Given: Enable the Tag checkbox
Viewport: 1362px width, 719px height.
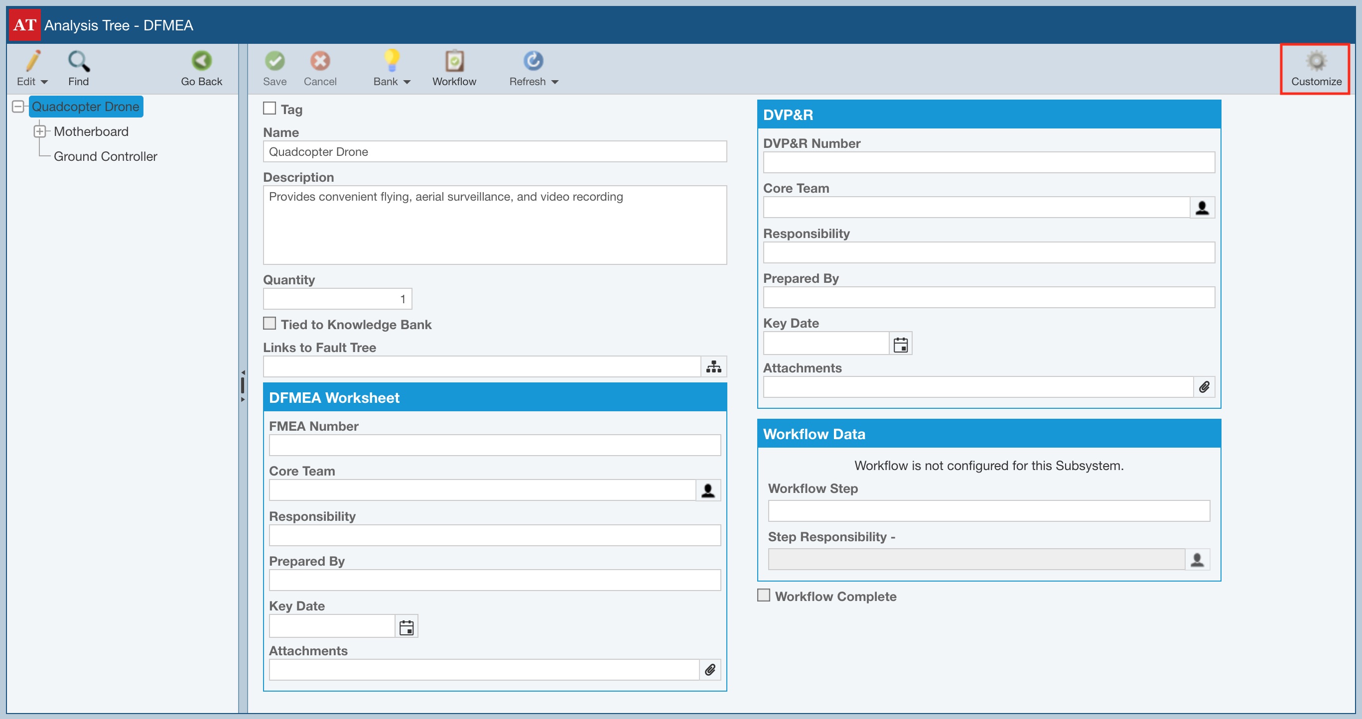Looking at the screenshot, I should 270,109.
